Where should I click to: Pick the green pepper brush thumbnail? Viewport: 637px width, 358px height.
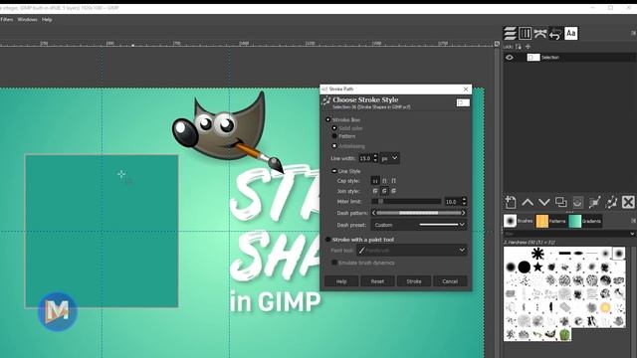(564, 334)
